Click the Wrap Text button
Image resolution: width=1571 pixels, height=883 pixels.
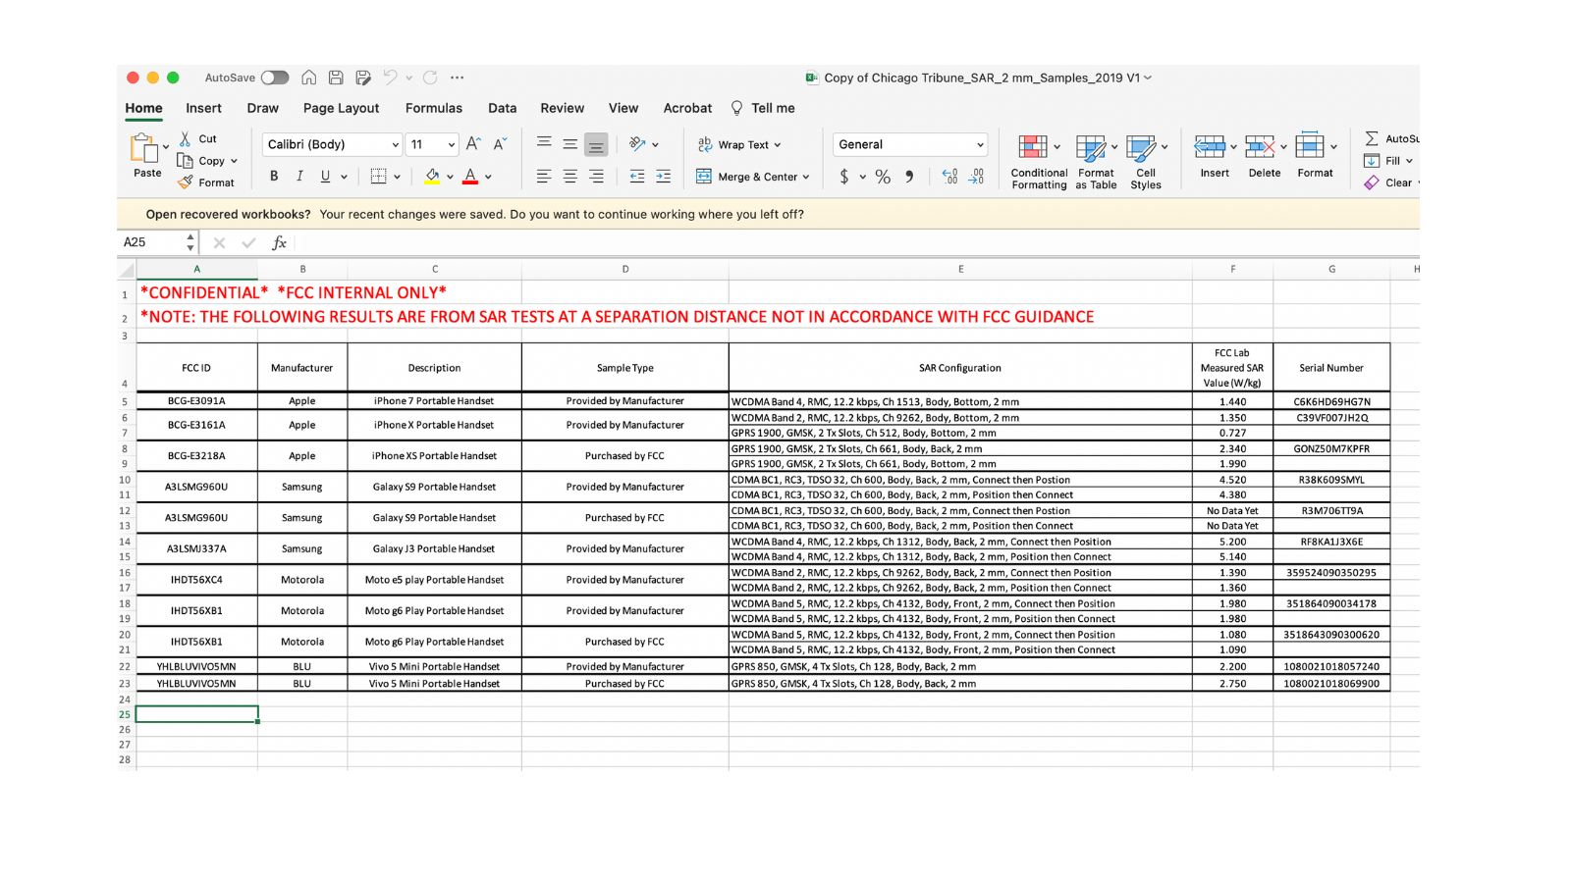pyautogui.click(x=739, y=144)
